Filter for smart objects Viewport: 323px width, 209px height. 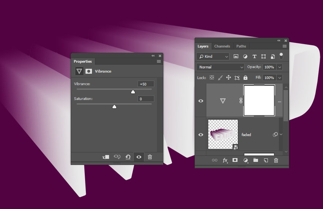273,56
